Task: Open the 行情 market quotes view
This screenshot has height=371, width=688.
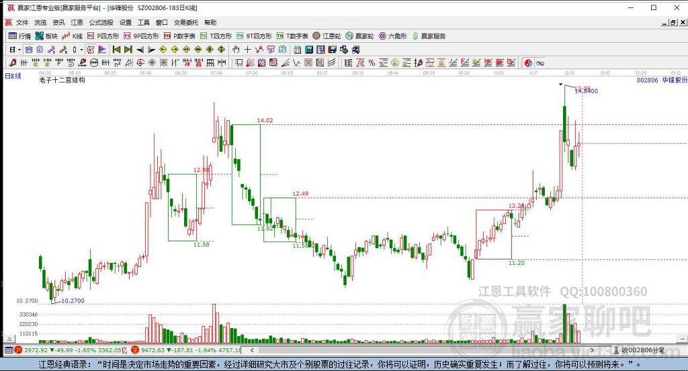Action: (19, 36)
